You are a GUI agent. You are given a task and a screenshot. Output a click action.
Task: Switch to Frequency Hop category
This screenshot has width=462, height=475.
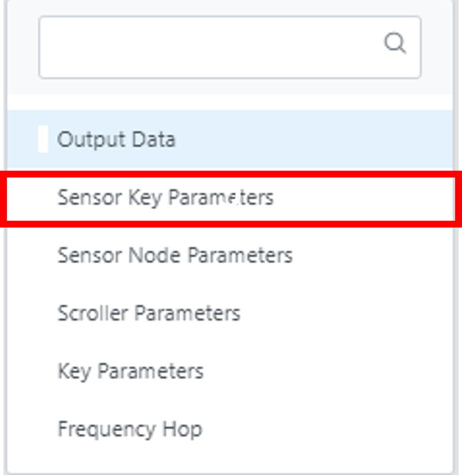[129, 430]
